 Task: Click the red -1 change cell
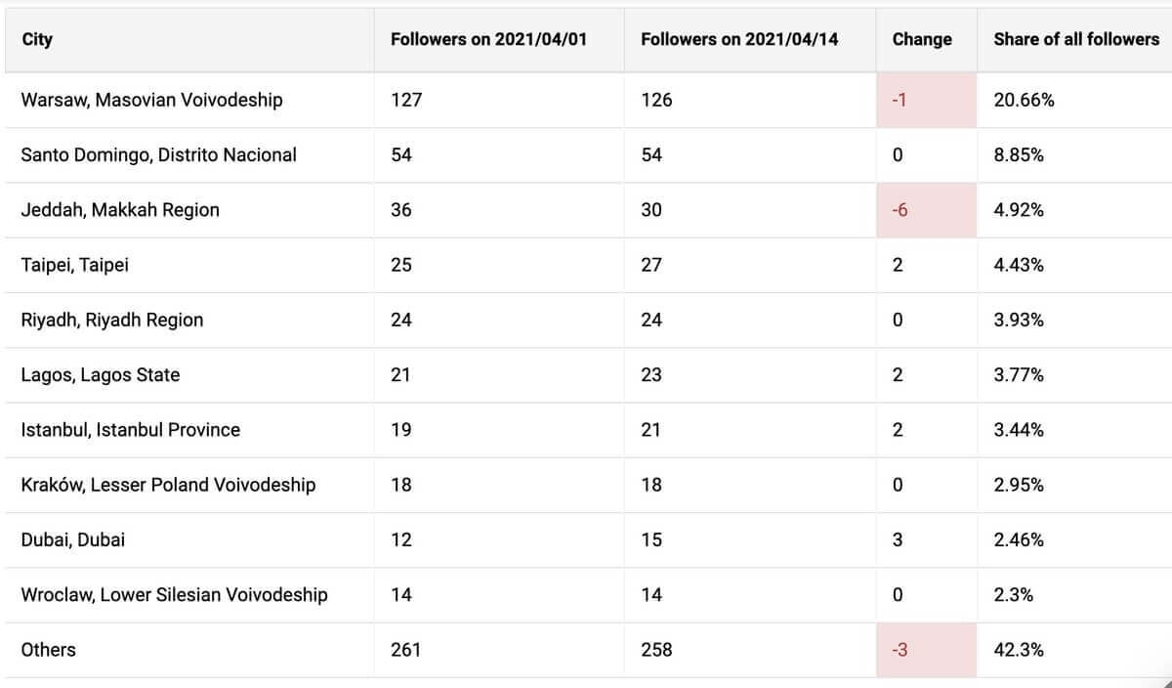927,100
